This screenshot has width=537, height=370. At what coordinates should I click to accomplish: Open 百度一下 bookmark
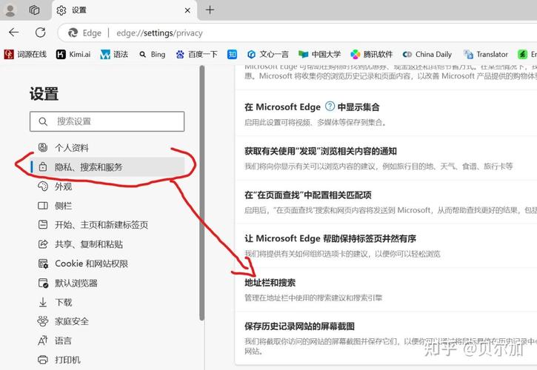[196, 54]
